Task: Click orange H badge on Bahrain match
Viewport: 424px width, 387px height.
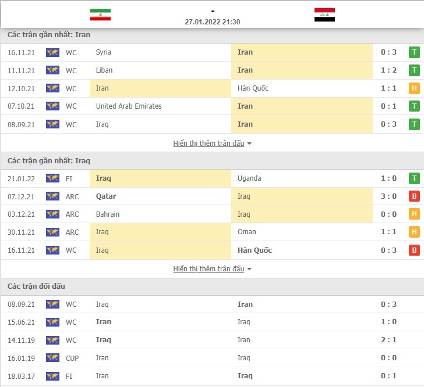Action: click(x=414, y=214)
